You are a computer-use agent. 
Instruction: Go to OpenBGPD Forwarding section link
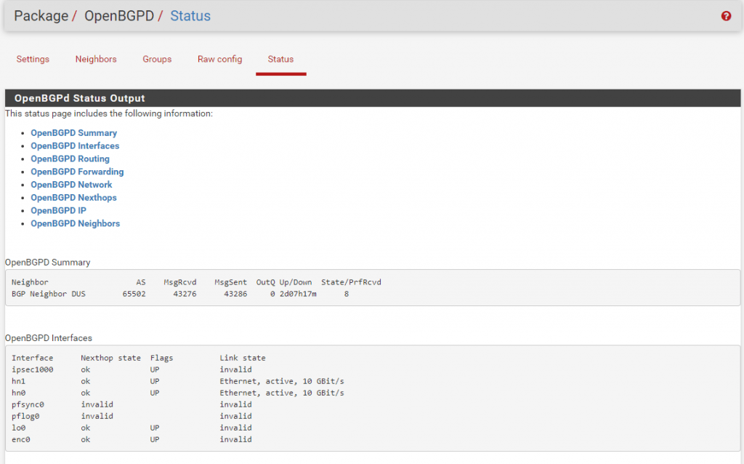pos(77,172)
